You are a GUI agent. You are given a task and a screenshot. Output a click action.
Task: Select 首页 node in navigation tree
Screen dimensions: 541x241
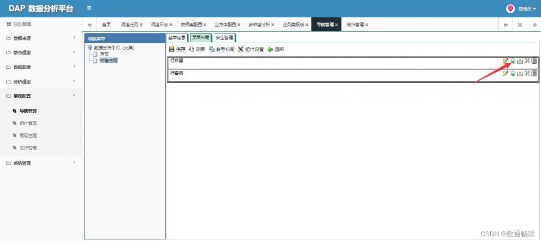(x=104, y=54)
